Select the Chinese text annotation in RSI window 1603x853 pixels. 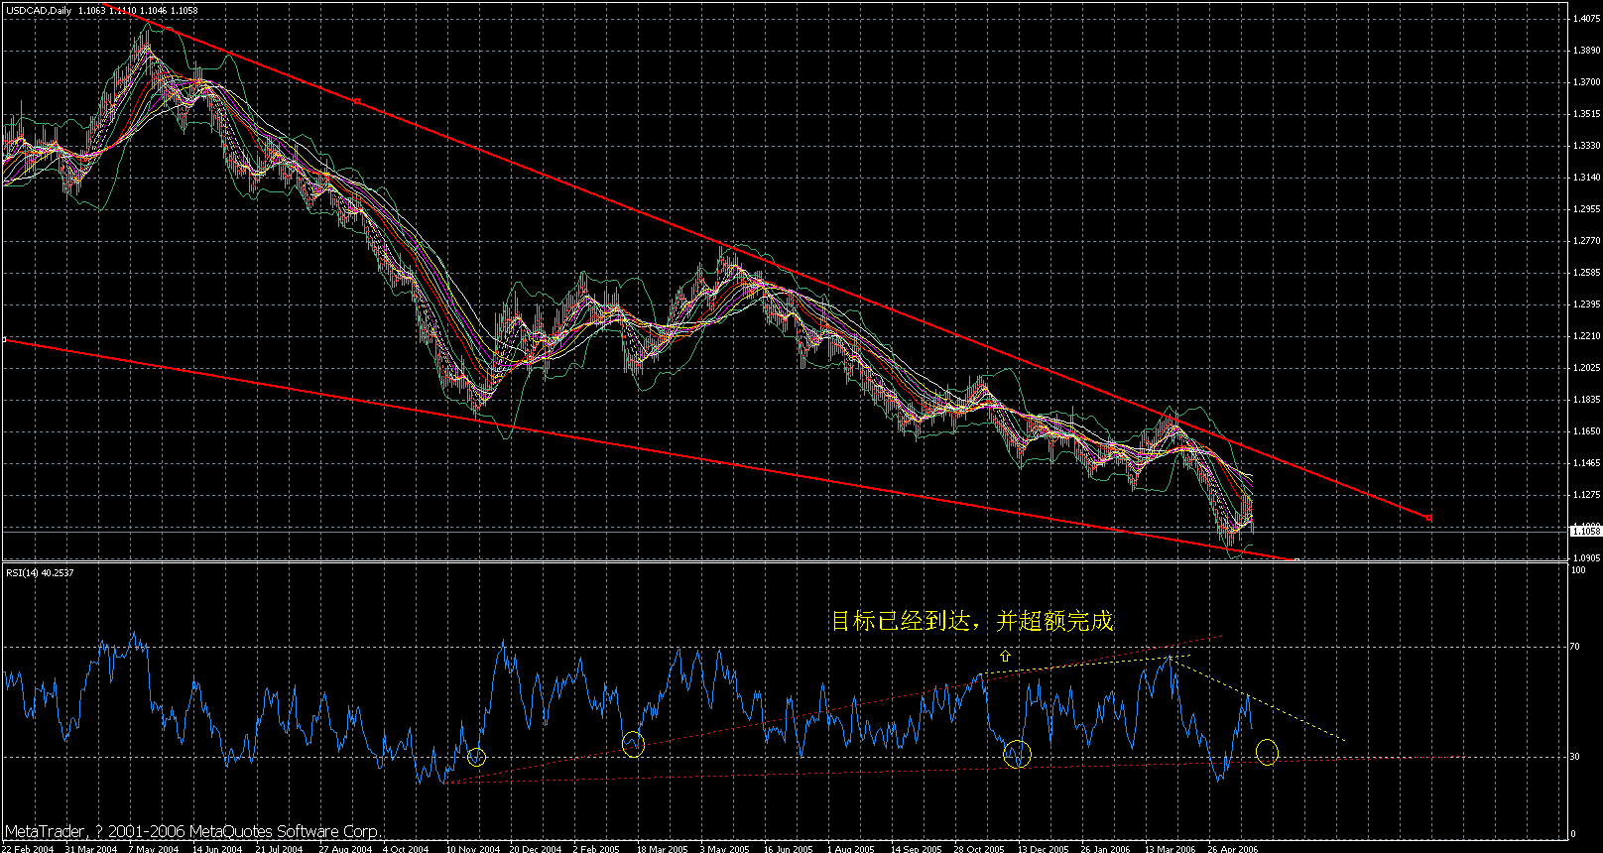point(972,622)
